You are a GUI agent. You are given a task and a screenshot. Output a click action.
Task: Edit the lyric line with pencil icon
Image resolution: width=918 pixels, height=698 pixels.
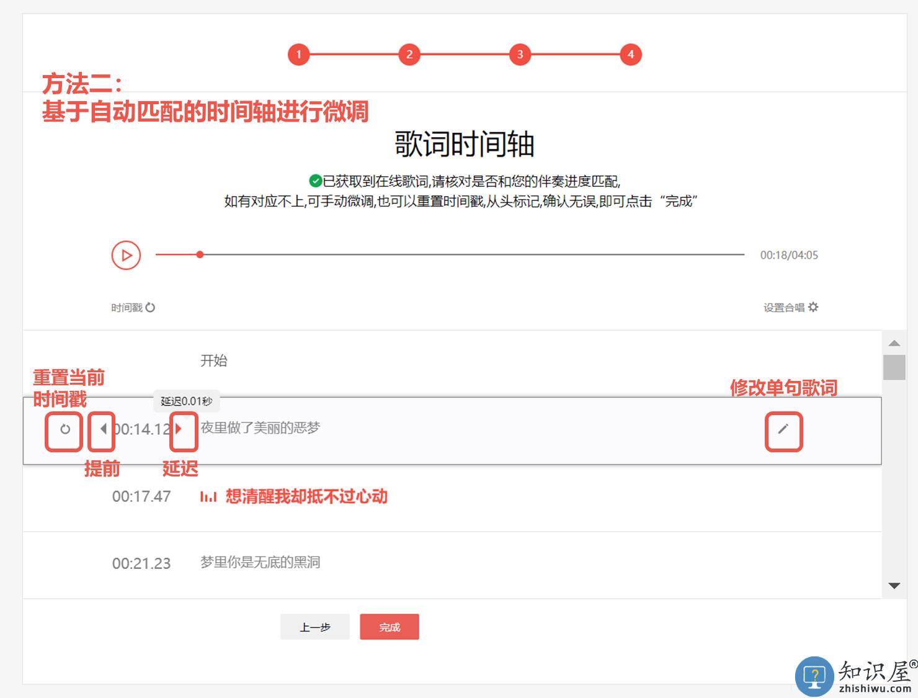click(x=783, y=429)
